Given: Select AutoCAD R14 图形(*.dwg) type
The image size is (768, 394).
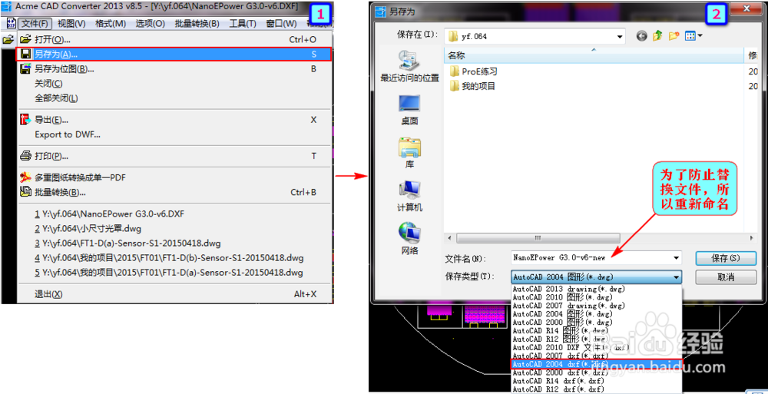Looking at the screenshot, I should pyautogui.click(x=596, y=330).
